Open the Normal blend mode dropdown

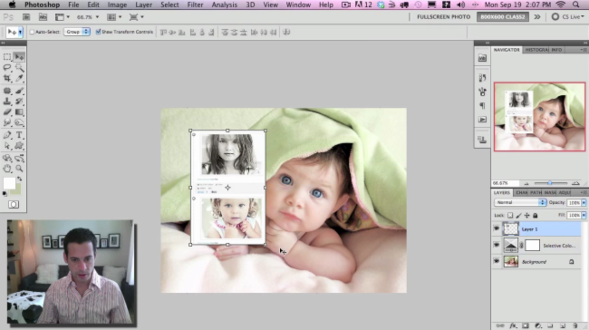pos(520,203)
